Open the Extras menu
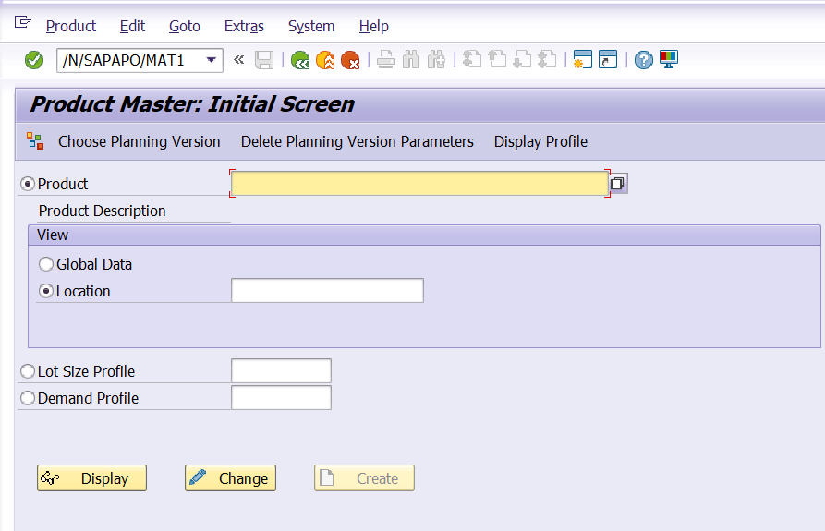 [x=244, y=26]
